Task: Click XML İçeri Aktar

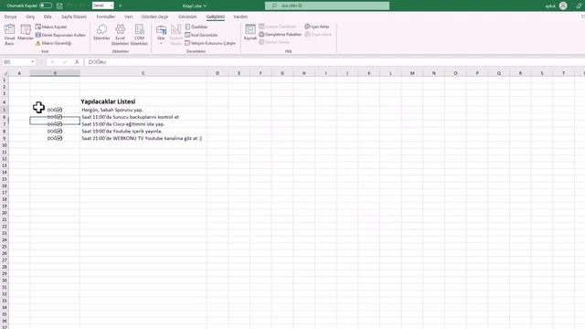Action: (317, 27)
